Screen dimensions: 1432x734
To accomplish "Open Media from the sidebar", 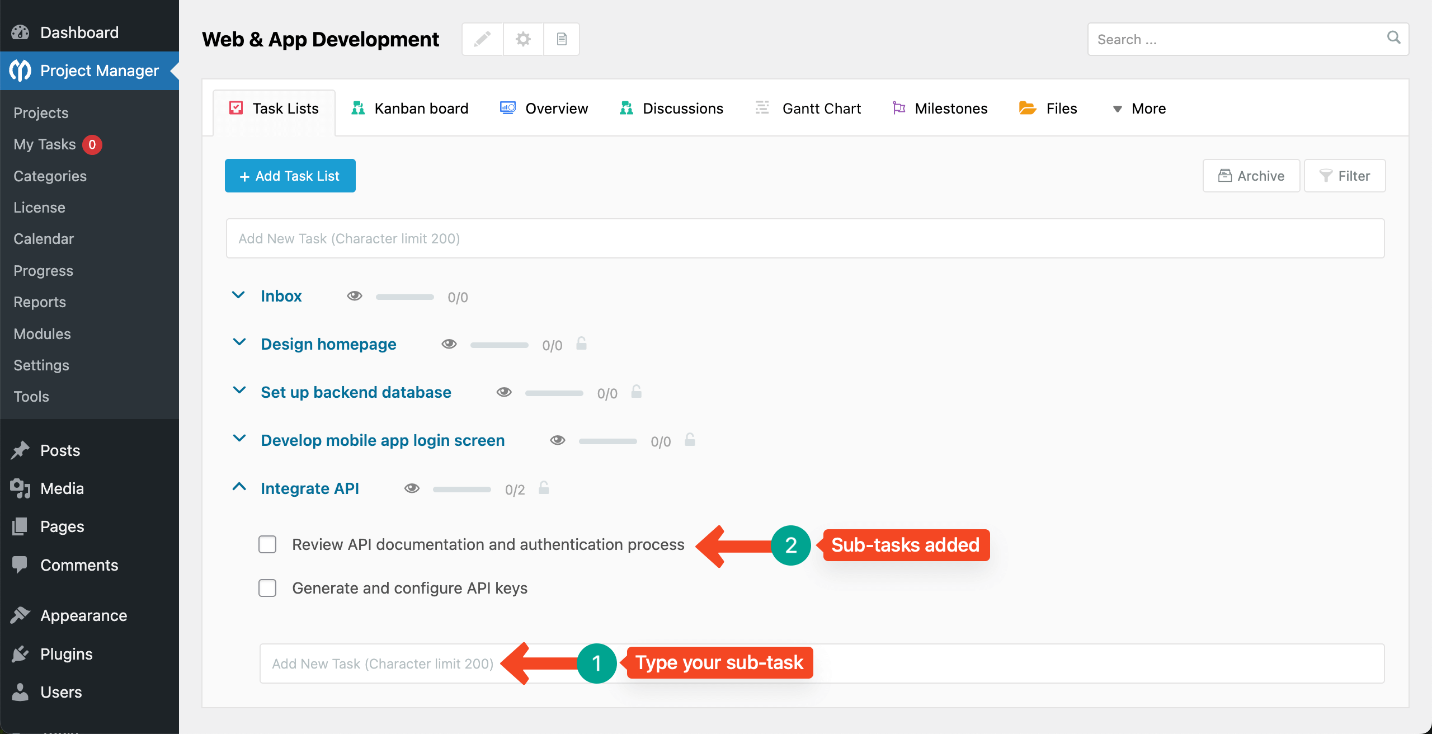I will click(x=62, y=488).
